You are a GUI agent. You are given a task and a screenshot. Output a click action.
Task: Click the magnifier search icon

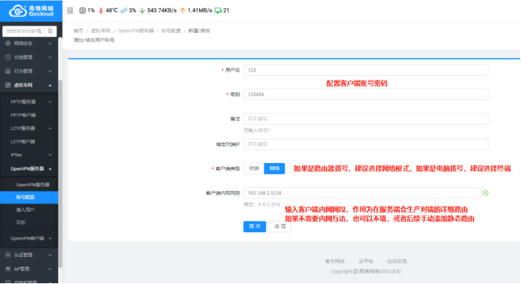[39, 31]
